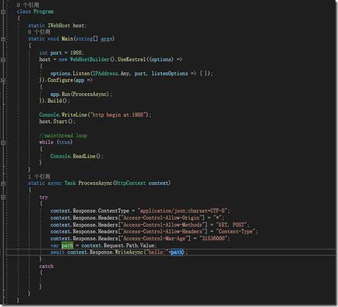Collapse the ProcessAsync method block
Screen dimensions: 338x307
[3, 184]
